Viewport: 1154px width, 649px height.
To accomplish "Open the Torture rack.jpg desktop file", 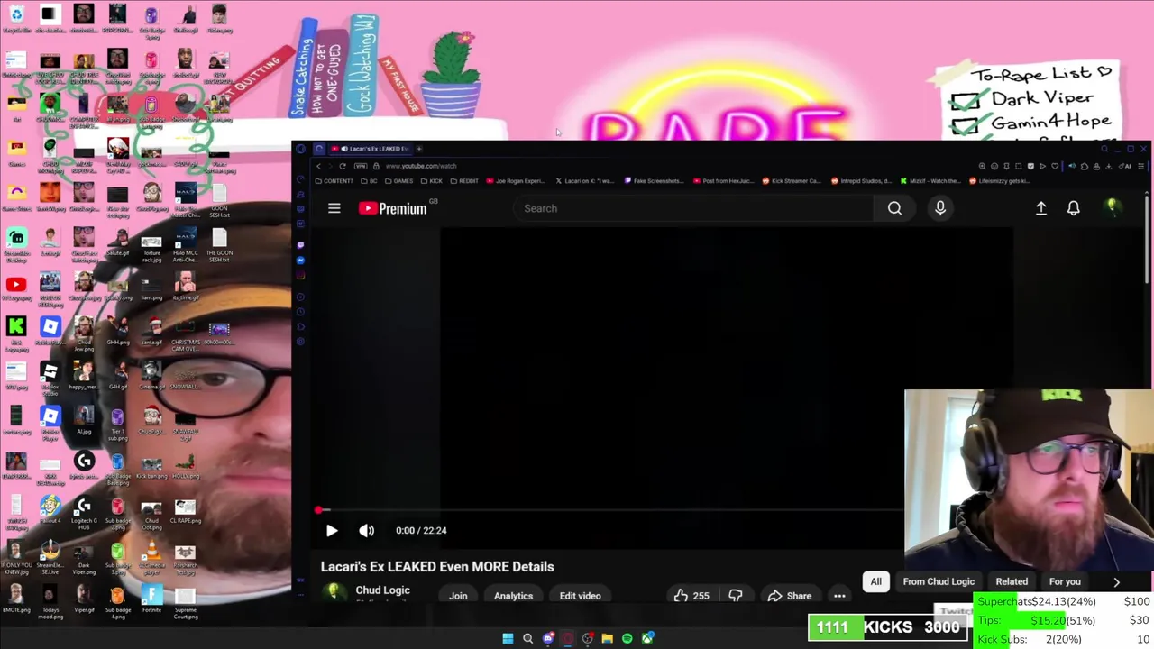I will pyautogui.click(x=151, y=247).
